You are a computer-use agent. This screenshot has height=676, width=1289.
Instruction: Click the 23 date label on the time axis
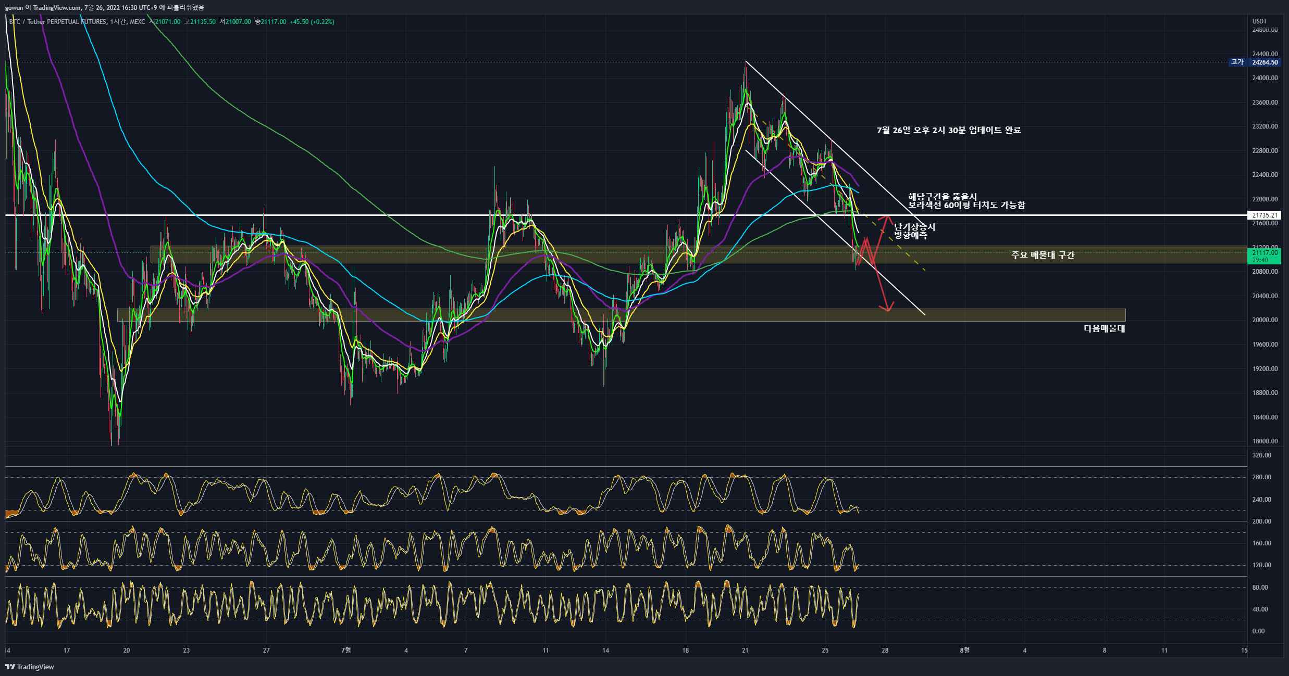click(x=187, y=651)
